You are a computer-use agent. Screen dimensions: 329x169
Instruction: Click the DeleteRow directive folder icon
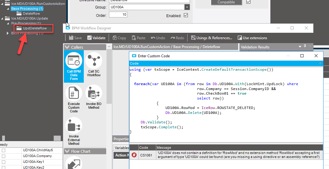click(x=19, y=13)
